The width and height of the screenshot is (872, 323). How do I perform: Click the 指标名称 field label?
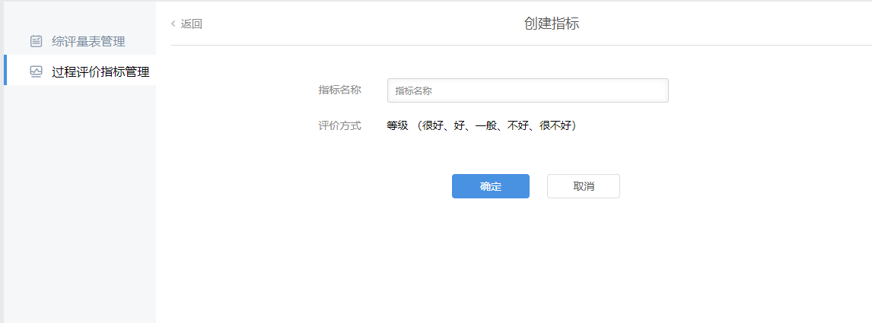339,90
